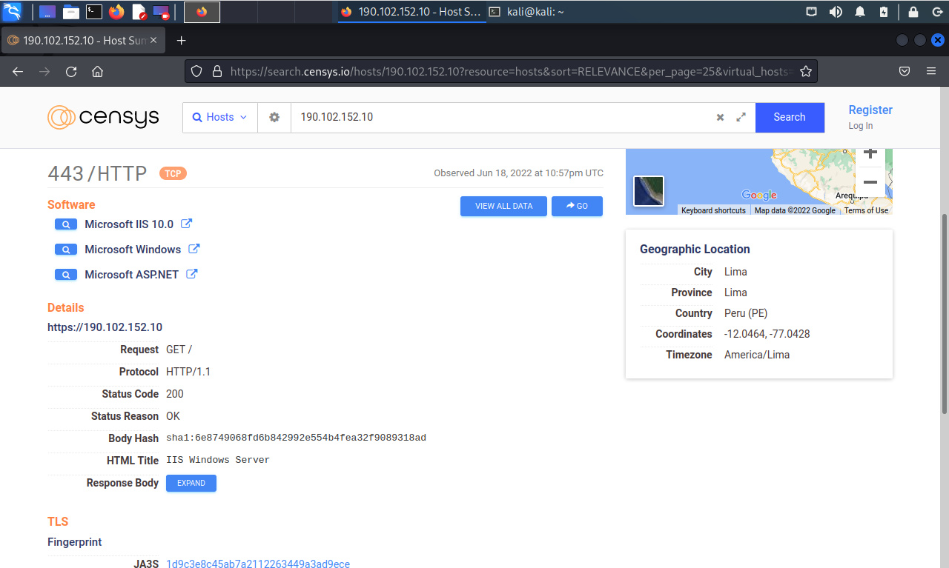949x568 pixels.
Task: Click the map zoom out button
Action: coord(870,182)
